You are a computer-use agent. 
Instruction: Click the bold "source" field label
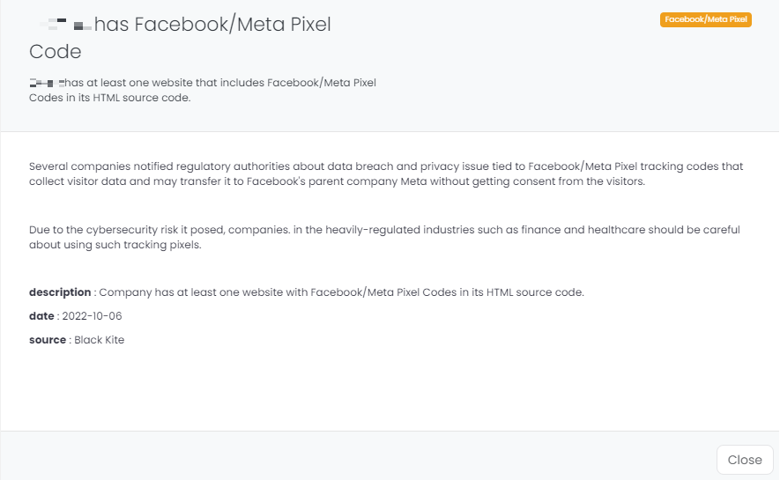pos(48,340)
